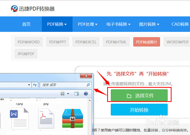Click the change view icon in file dialog
This screenshot has height=135, width=190.
(63, 93)
